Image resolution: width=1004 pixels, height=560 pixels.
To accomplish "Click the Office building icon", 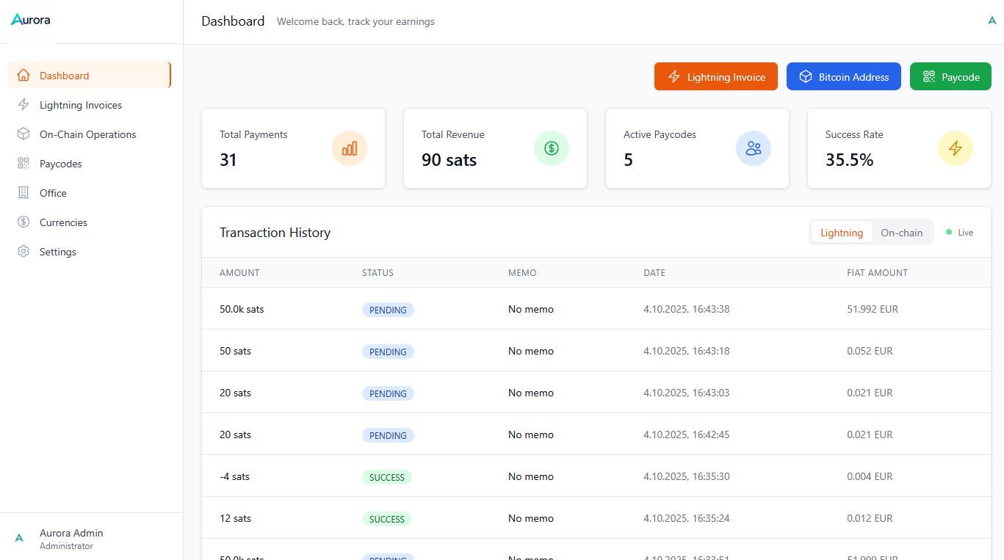I will point(22,192).
